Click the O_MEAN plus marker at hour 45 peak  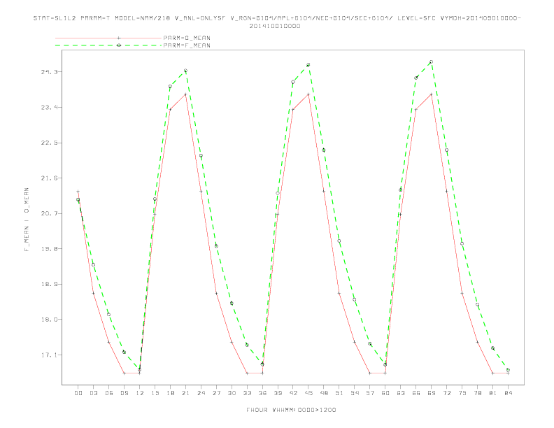click(x=308, y=94)
